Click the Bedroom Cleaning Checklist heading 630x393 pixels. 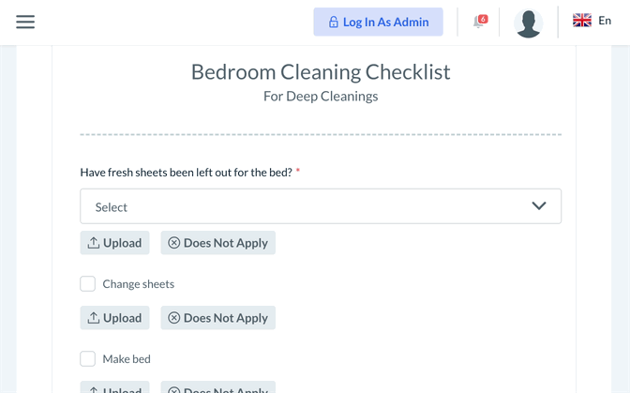321,72
